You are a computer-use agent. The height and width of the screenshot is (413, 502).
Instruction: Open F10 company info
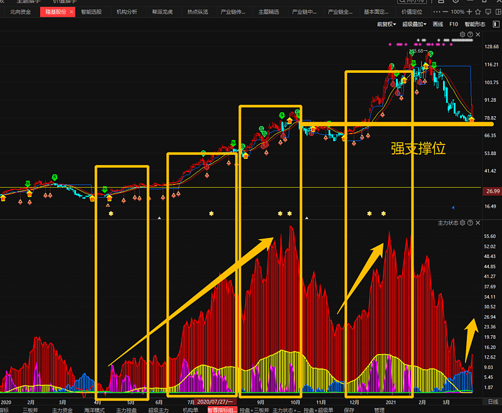click(x=454, y=24)
